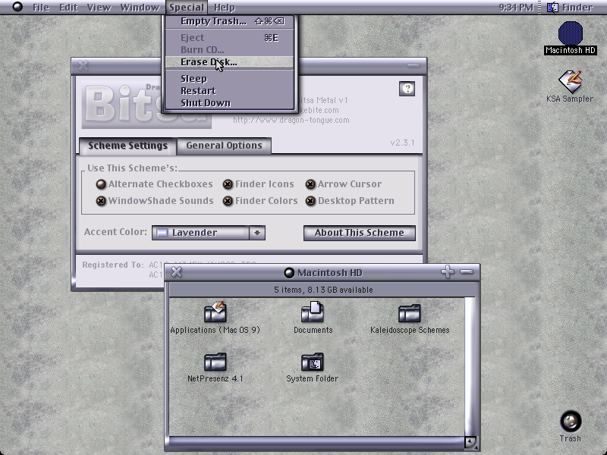Collapse the Bitsa scheme window with windowshade box

(x=414, y=65)
